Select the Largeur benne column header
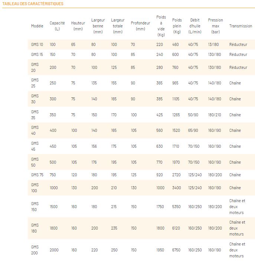 coord(98,26)
